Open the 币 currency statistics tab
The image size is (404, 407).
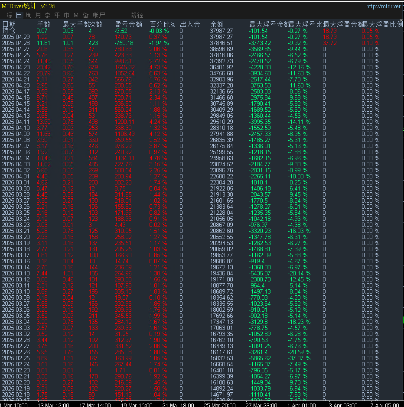point(67,15)
